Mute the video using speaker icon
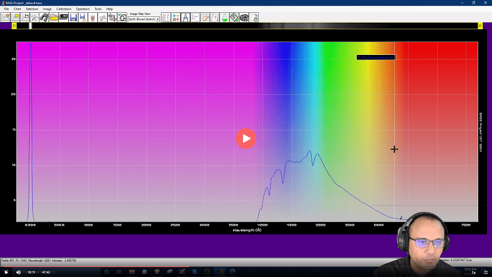 click(18, 272)
